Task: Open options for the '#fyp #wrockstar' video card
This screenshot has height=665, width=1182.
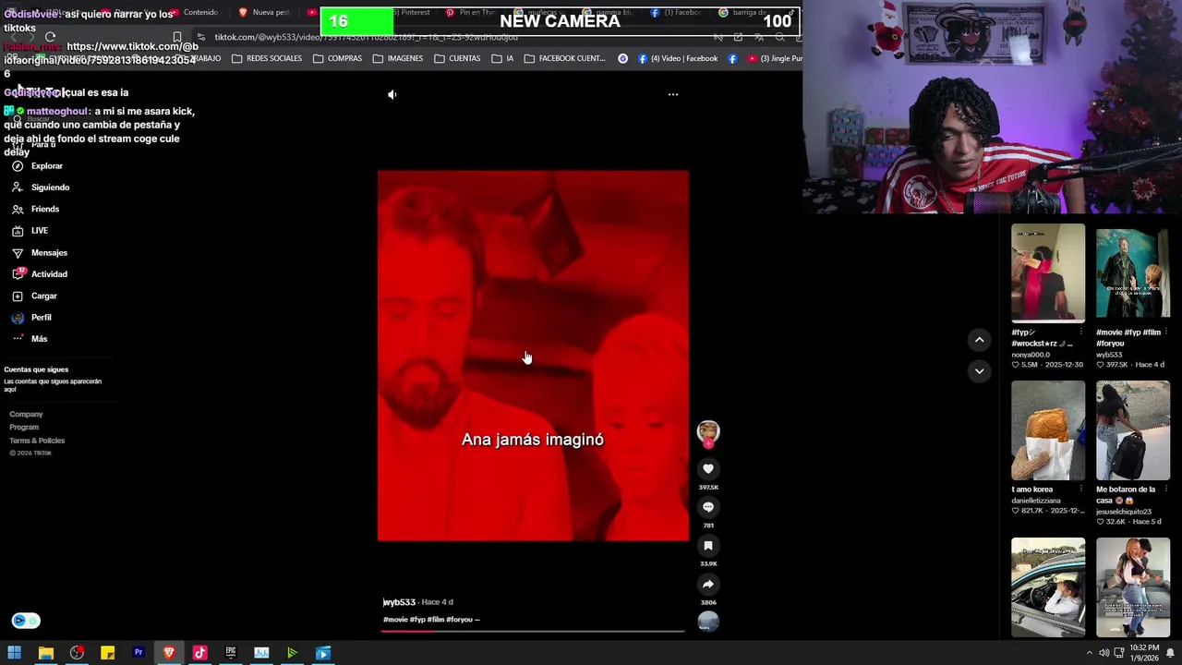Action: click(1081, 332)
